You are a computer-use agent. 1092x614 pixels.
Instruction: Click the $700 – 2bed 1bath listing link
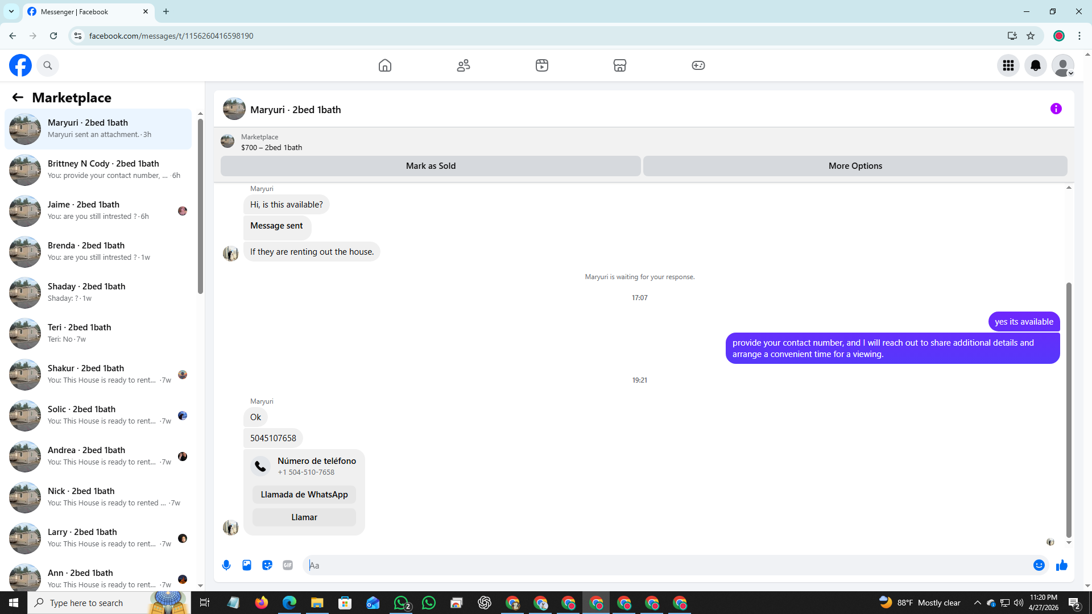pyautogui.click(x=271, y=147)
